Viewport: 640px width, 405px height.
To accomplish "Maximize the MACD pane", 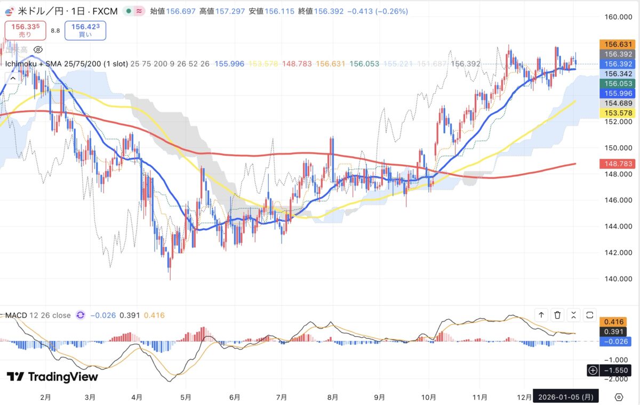I will pos(589,315).
